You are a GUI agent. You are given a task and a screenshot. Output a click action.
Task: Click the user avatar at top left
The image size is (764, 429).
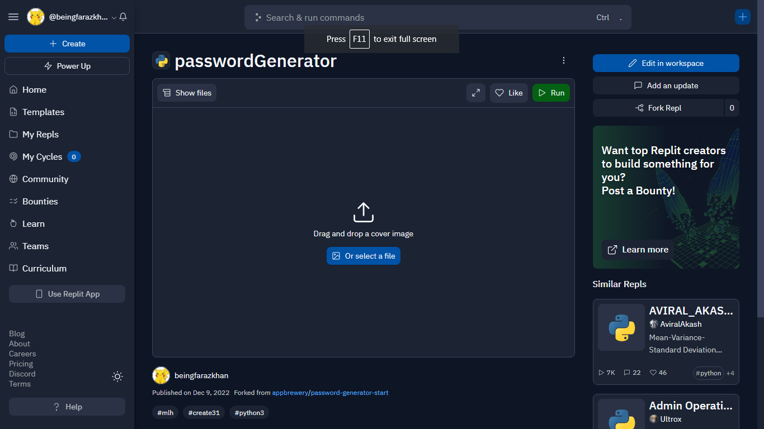[36, 17]
